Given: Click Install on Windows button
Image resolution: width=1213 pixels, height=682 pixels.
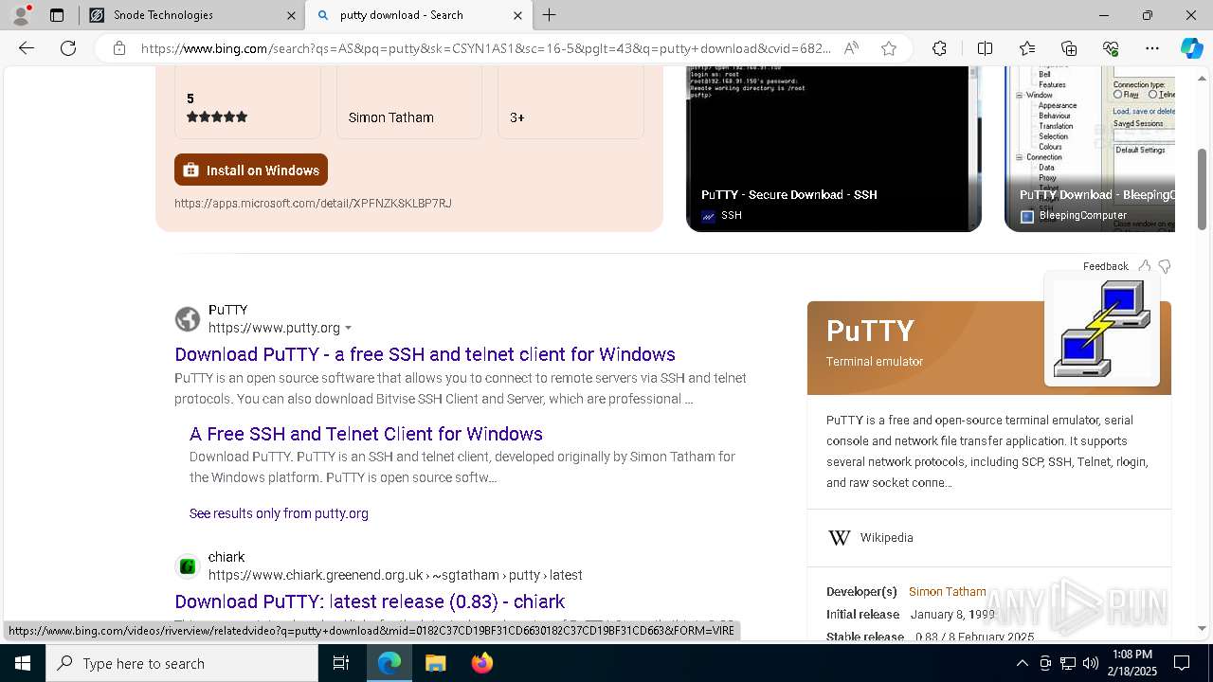Looking at the screenshot, I should (x=251, y=170).
